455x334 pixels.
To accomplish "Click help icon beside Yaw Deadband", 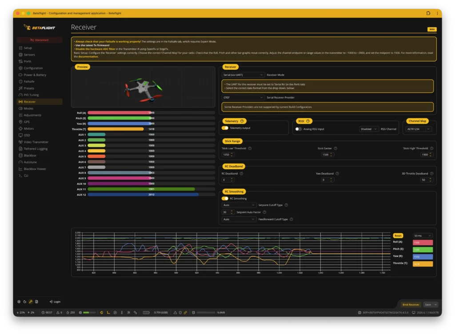I will click(337, 174).
